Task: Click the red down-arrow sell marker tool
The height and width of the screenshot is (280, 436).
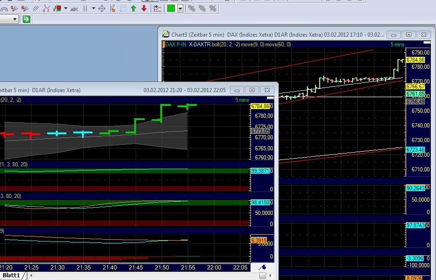Action: click(143, 8)
